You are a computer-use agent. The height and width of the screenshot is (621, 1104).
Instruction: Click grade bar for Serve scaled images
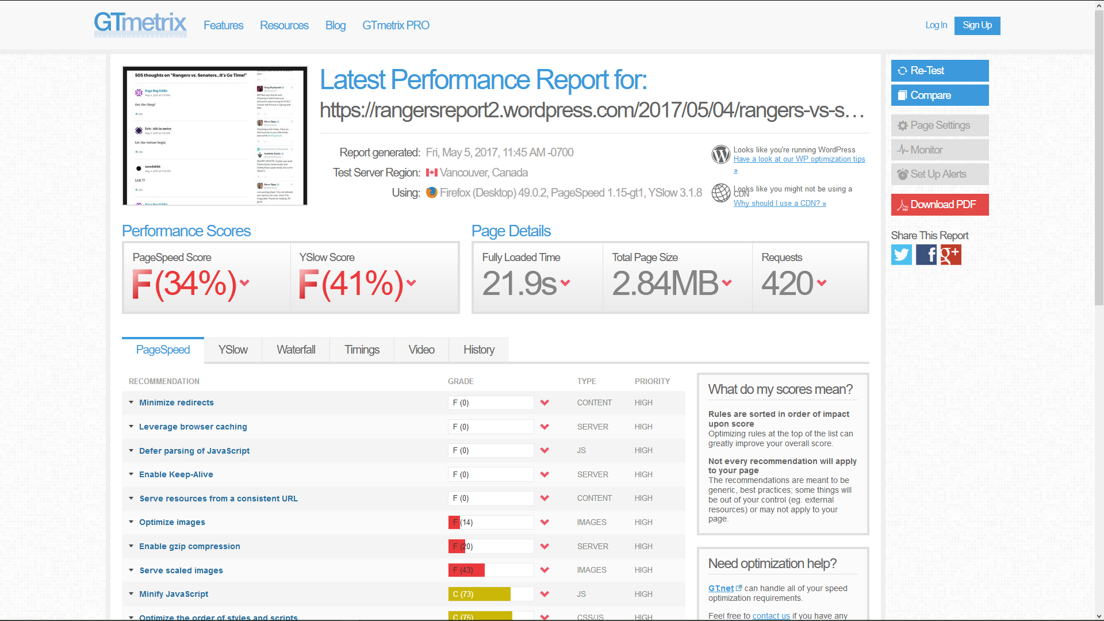[491, 570]
